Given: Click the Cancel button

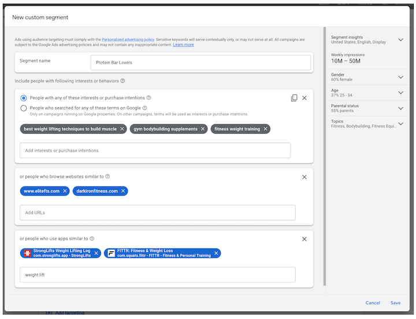Looking at the screenshot, I should click(x=373, y=303).
